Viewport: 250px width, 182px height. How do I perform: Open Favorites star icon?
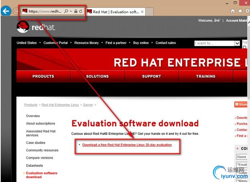[x=240, y=11]
